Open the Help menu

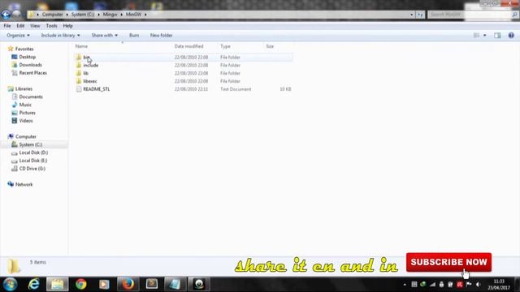point(67,26)
